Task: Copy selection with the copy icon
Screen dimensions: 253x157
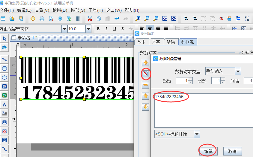Action: [x=99, y=19]
